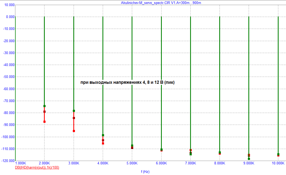Click the 7.000K x-axis label
Screen dimensions: 286x175
(191, 163)
